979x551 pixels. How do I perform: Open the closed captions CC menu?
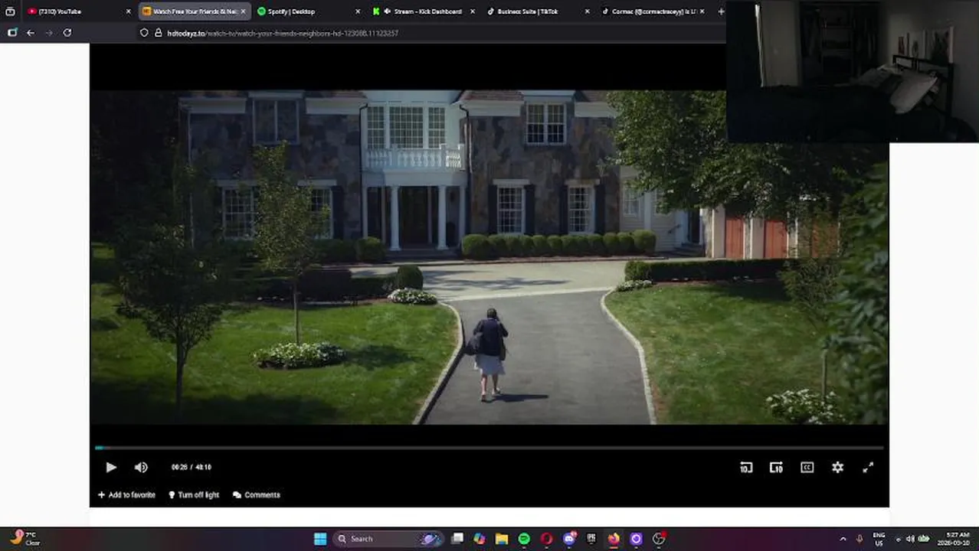807,467
